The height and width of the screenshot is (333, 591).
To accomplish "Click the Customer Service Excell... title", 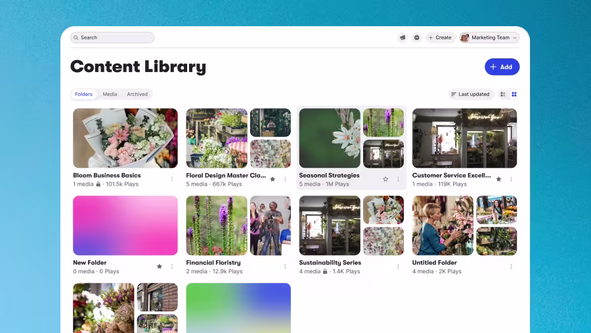I will pos(451,175).
